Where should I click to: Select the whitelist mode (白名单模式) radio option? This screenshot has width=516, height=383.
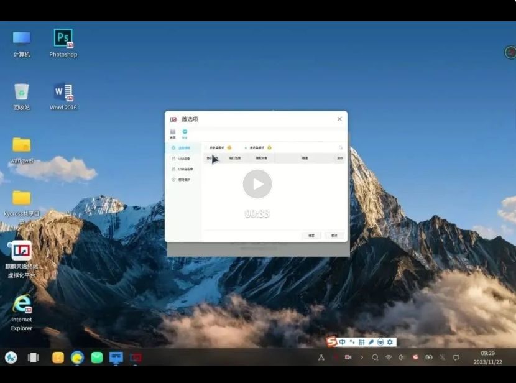click(207, 148)
